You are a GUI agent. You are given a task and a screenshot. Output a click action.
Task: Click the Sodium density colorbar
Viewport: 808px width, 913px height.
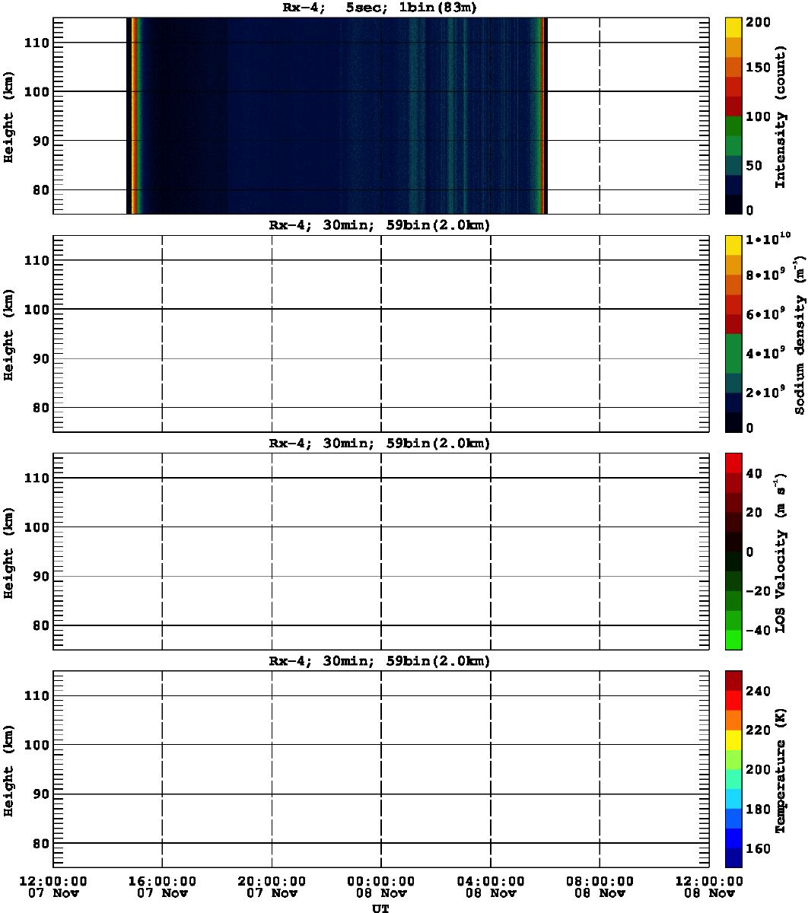pyautogui.click(x=733, y=333)
